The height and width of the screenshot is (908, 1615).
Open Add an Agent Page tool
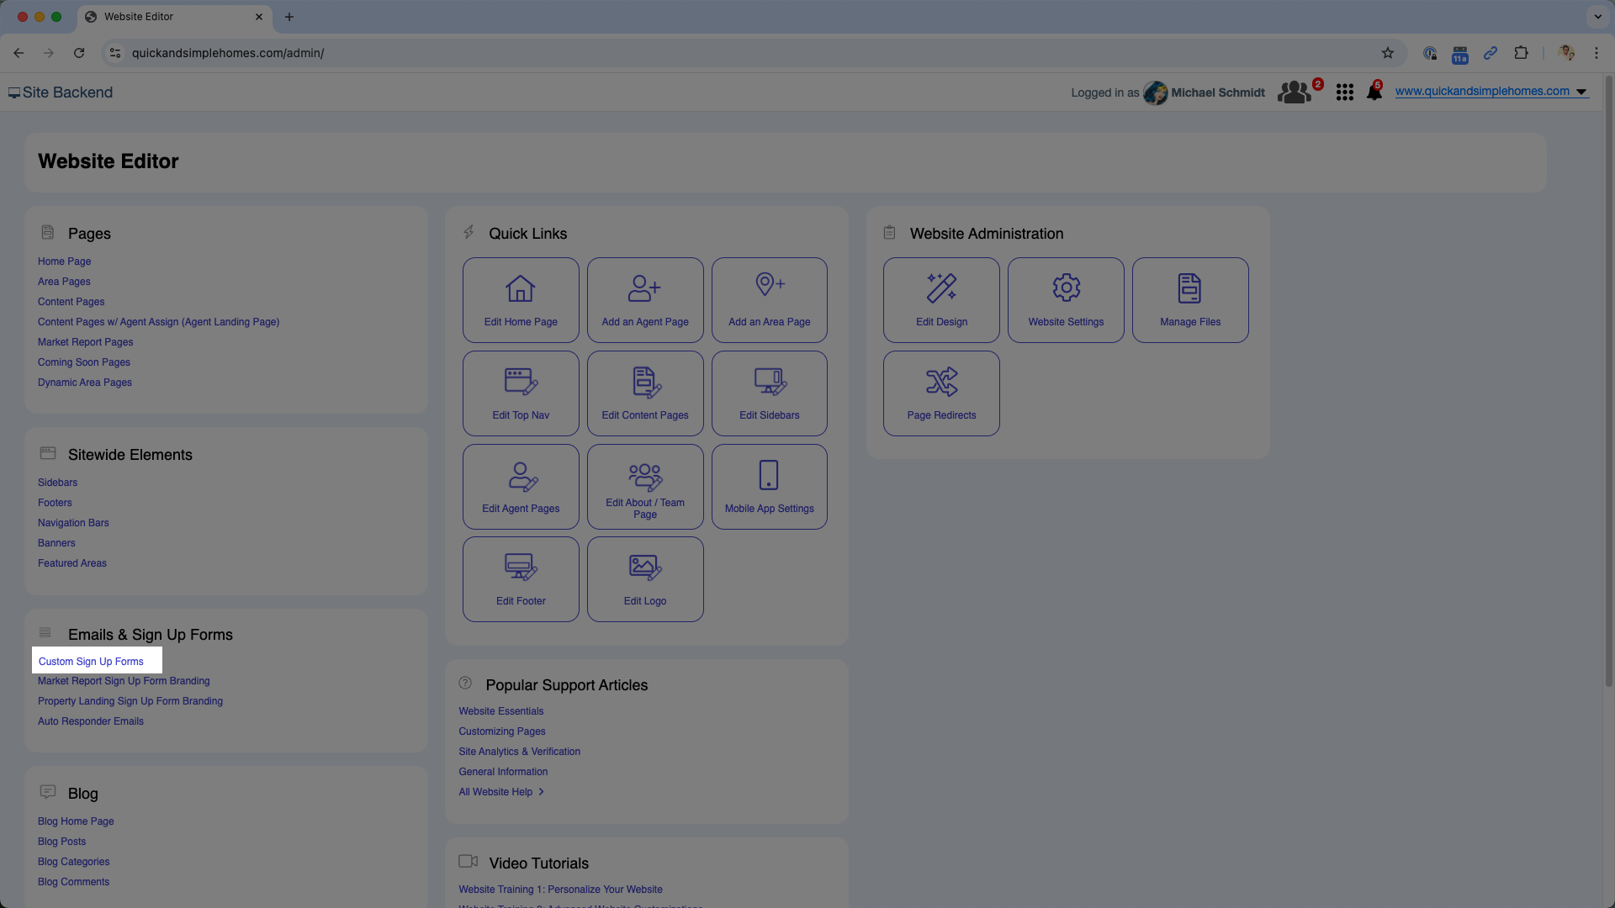[644, 299]
